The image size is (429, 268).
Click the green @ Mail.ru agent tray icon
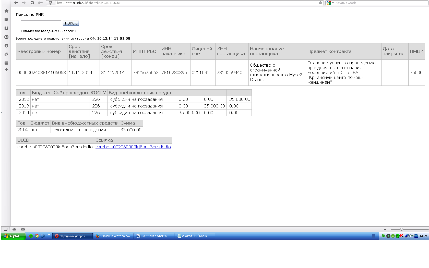397,236
